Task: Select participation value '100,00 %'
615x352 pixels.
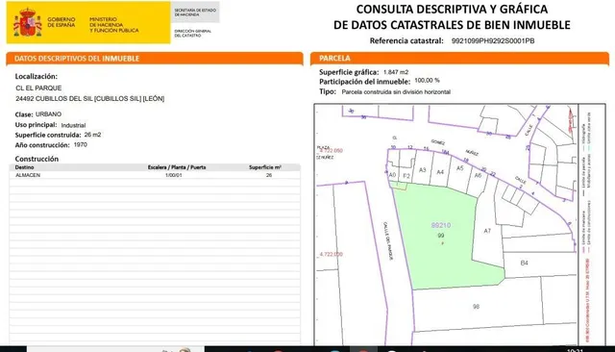Action: [427, 81]
